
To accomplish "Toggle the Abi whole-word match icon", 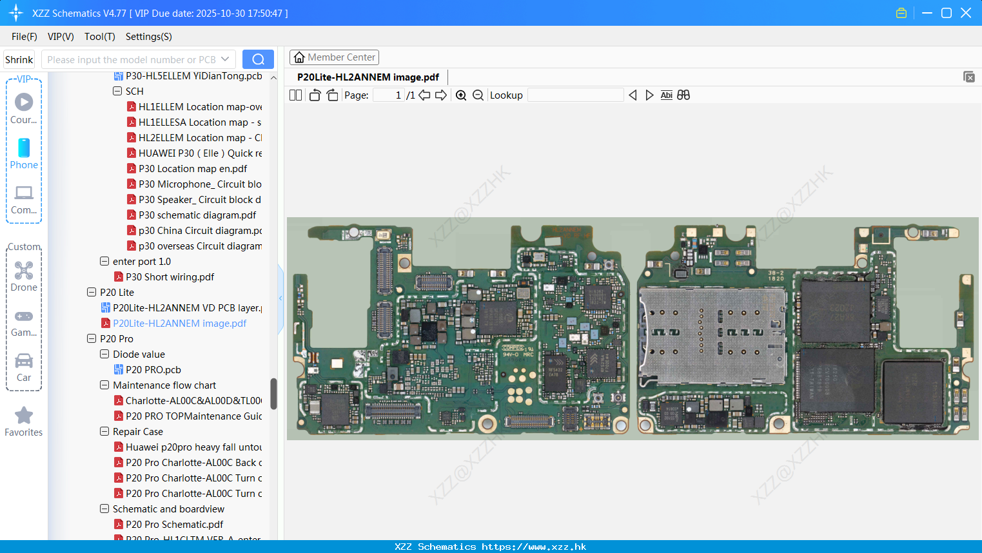I will (x=666, y=95).
